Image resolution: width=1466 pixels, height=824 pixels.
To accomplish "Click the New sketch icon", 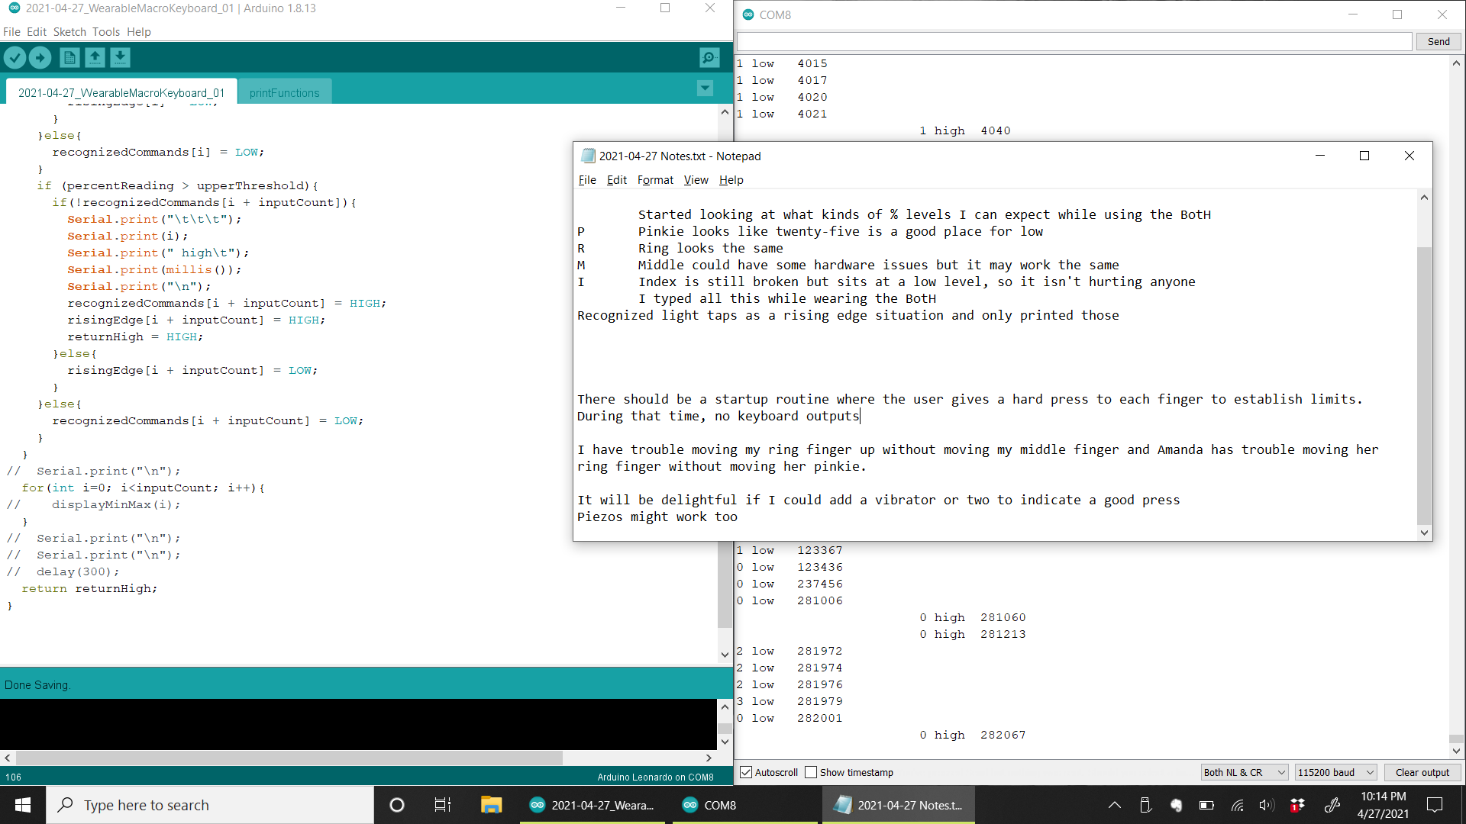I will (69, 57).
